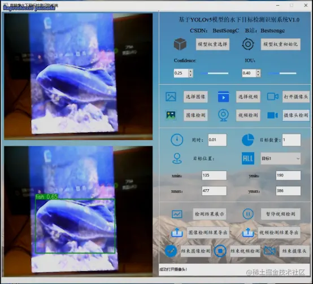This screenshot has width=313, height=284.
Task: Click the 摄像头检测 button
Action: tap(296, 115)
